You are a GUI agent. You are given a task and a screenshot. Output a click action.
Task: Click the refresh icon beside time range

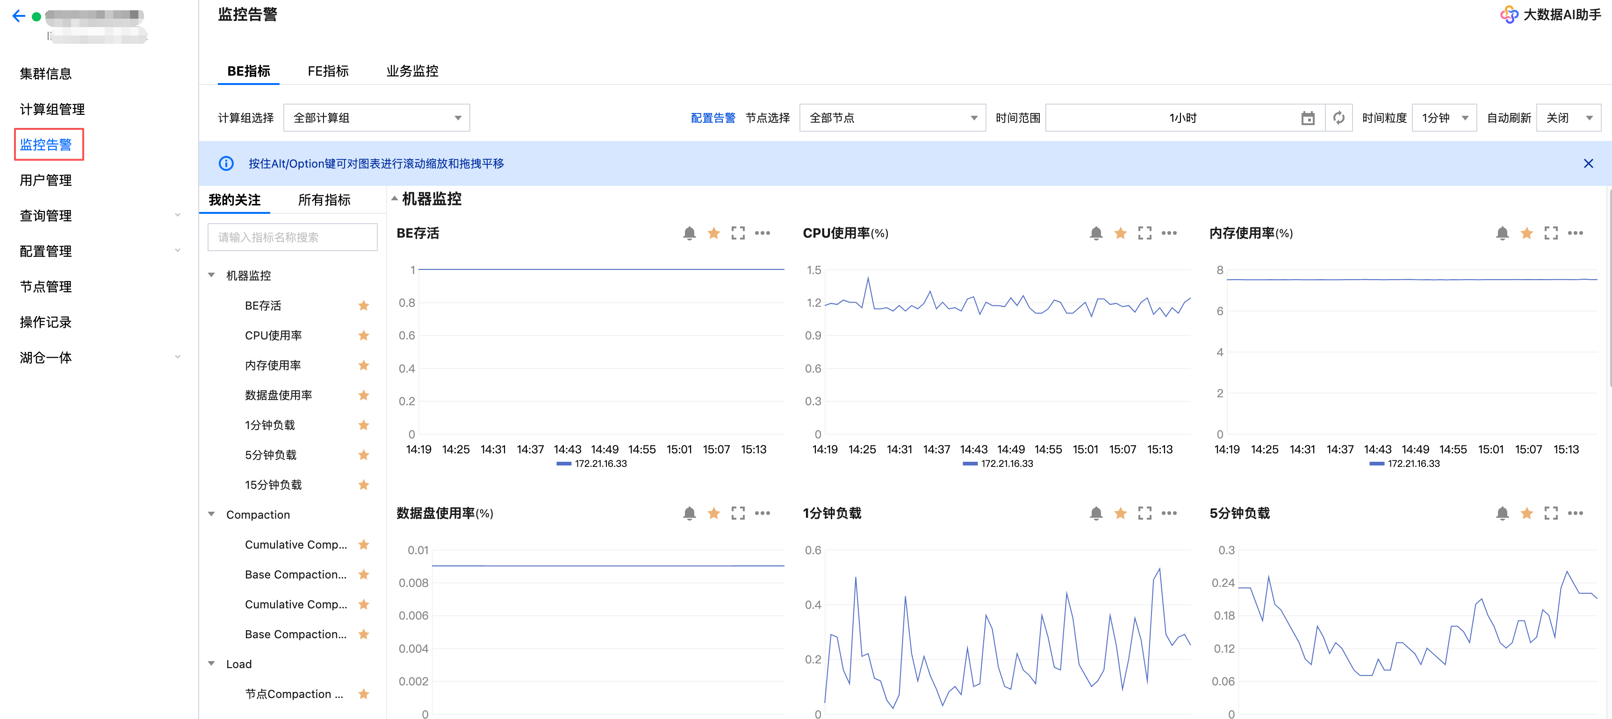click(x=1339, y=118)
